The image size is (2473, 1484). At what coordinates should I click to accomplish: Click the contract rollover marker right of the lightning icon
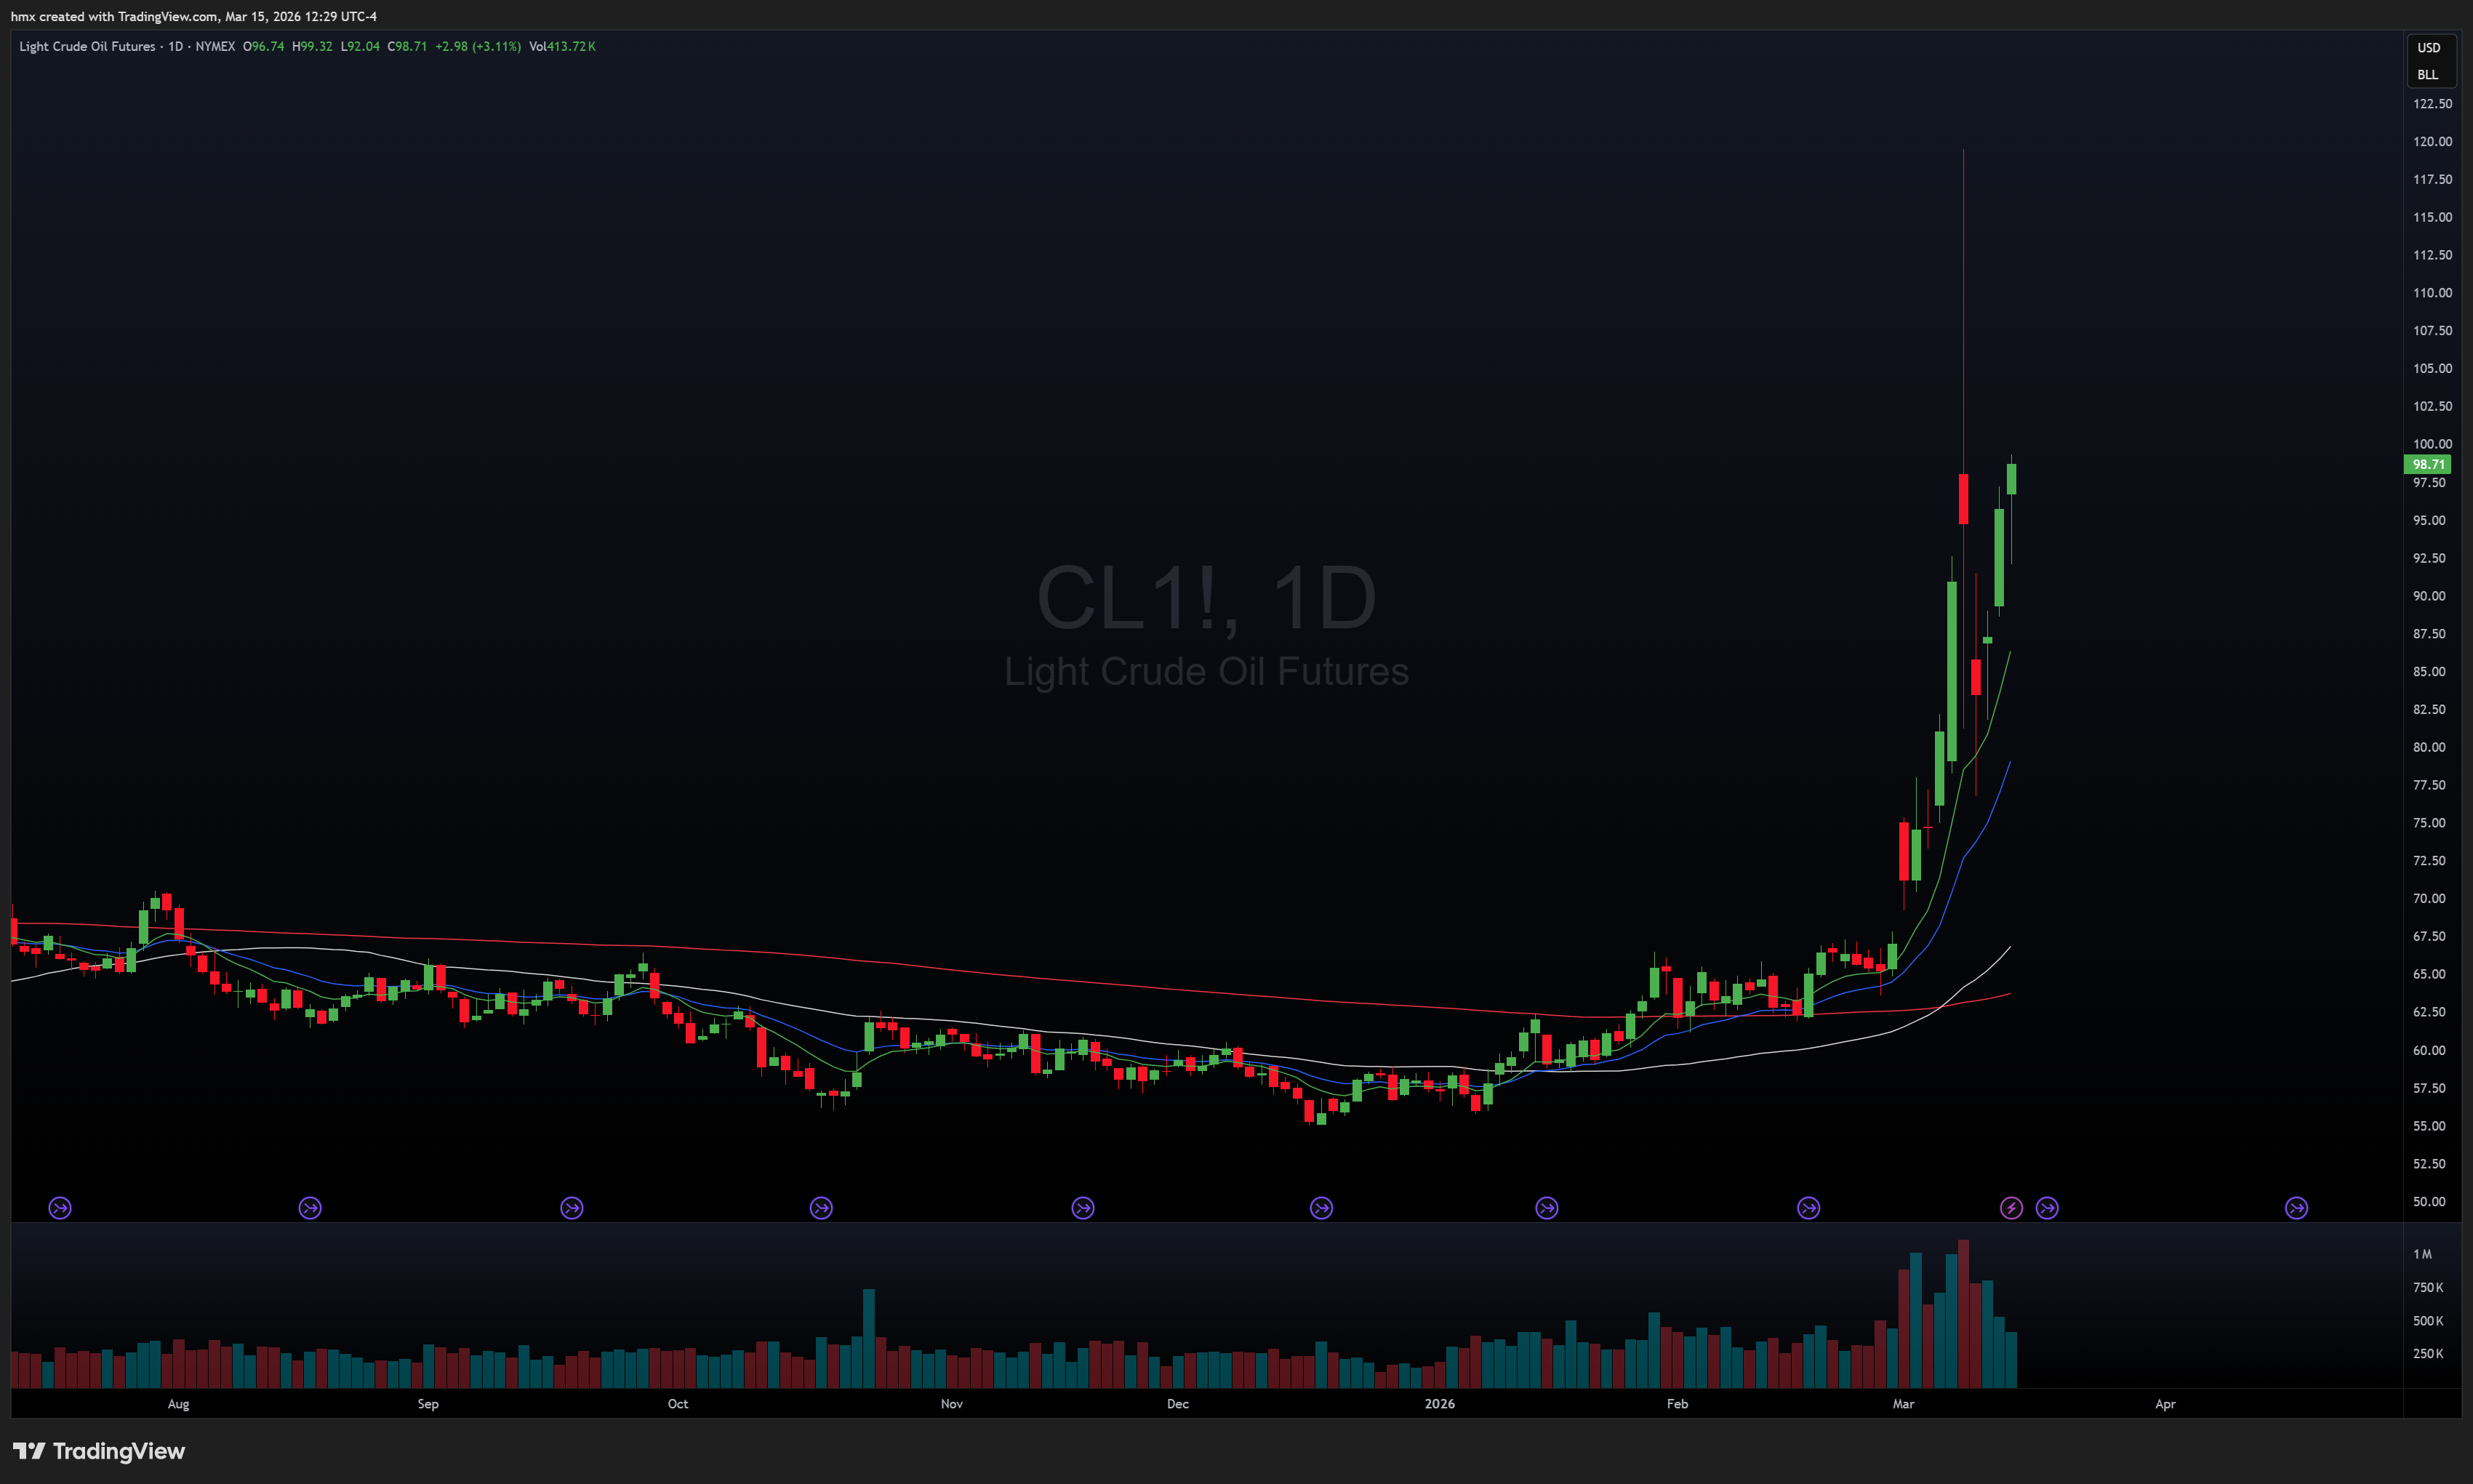(2047, 1208)
